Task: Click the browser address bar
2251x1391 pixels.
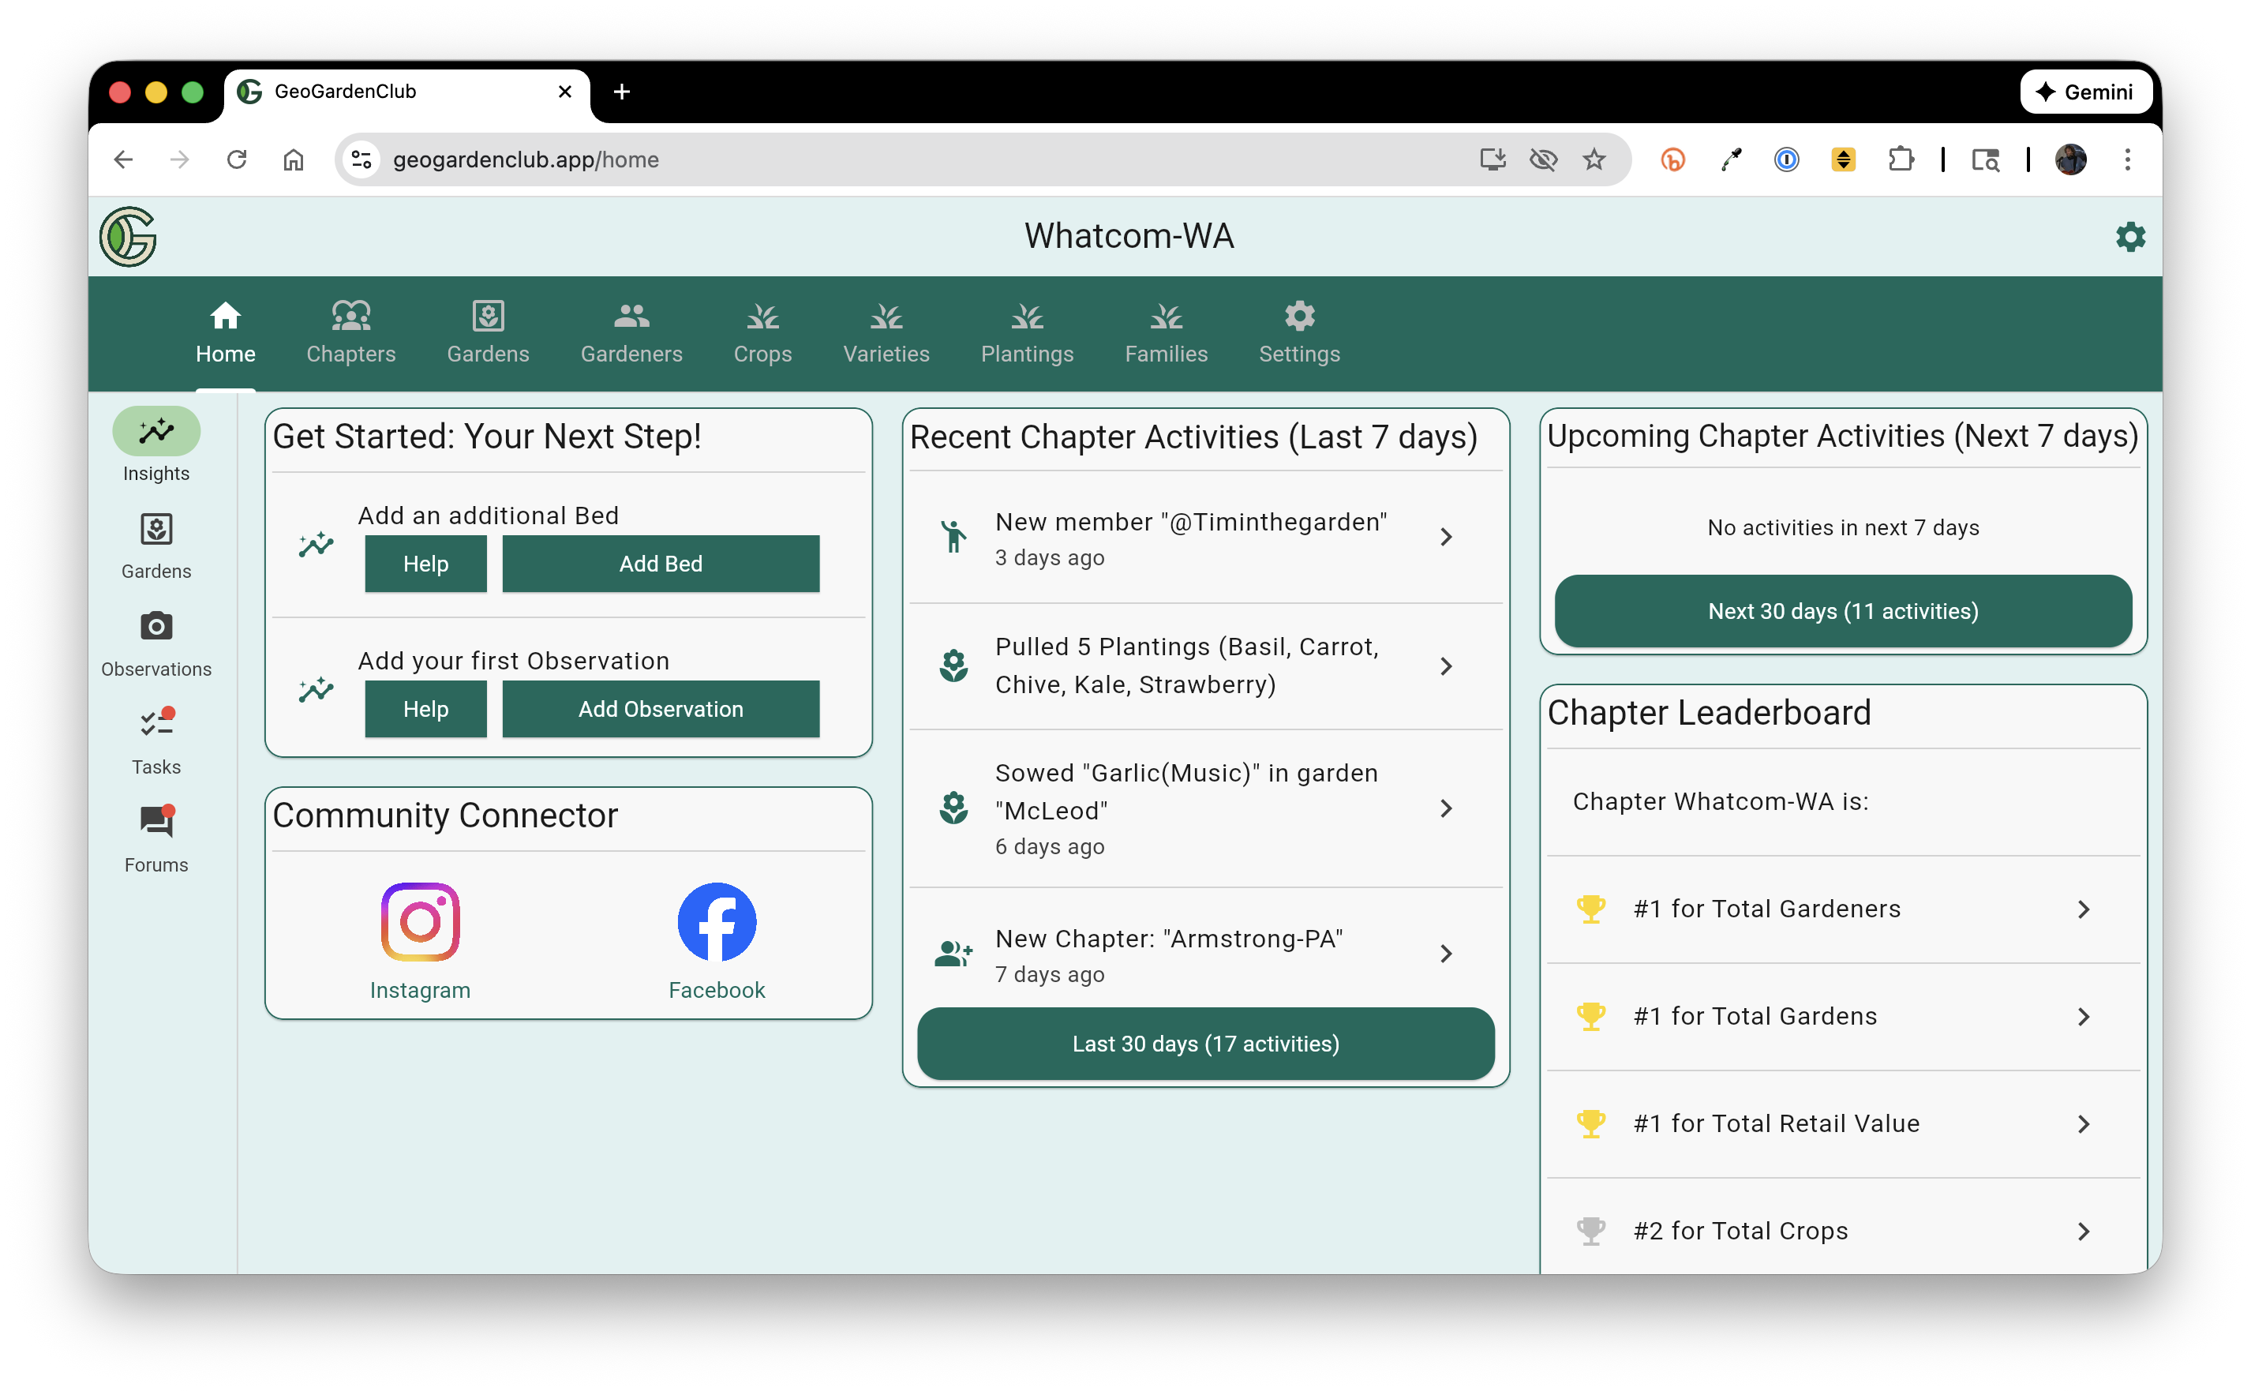Action: click(920, 160)
